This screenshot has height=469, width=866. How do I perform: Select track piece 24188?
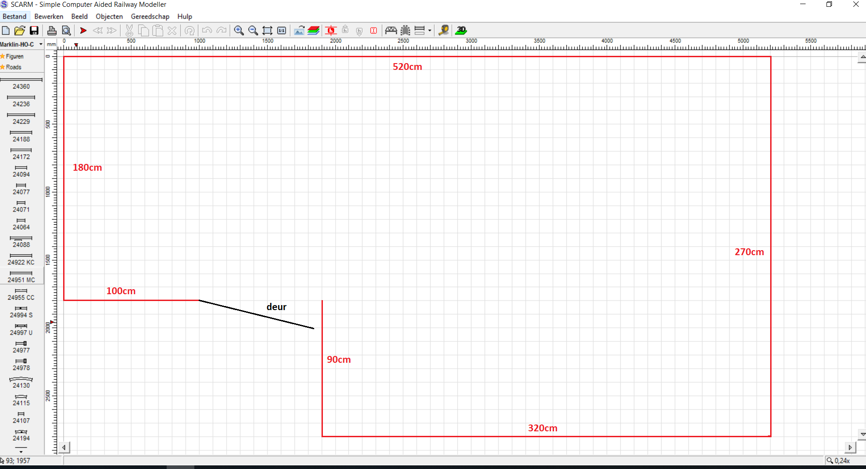21,136
